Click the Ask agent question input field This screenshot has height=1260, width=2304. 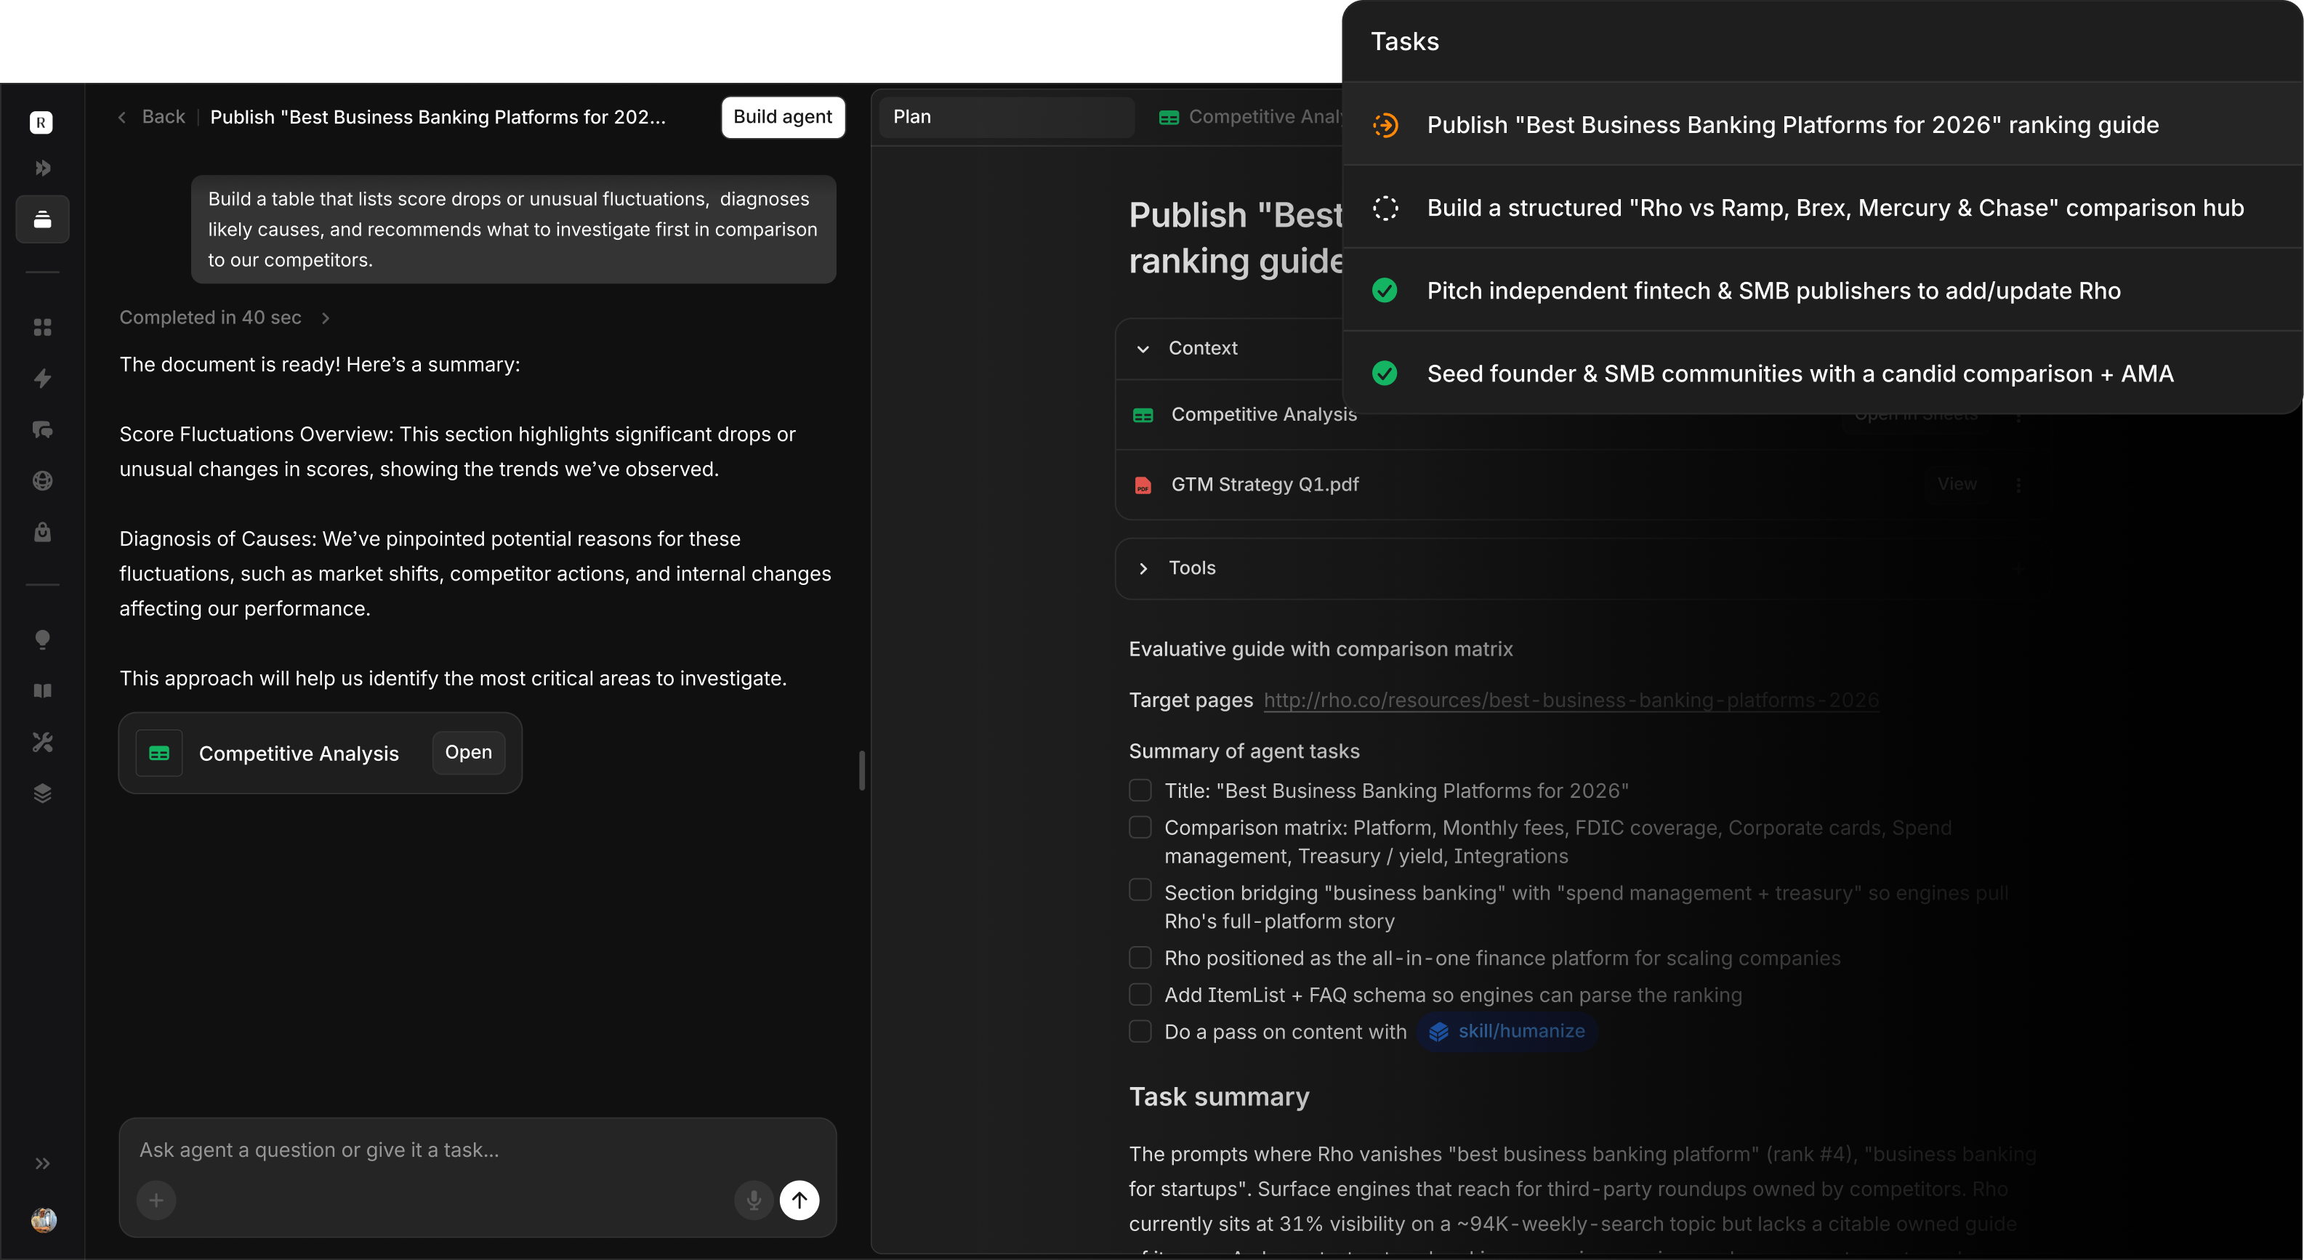pyautogui.click(x=478, y=1150)
